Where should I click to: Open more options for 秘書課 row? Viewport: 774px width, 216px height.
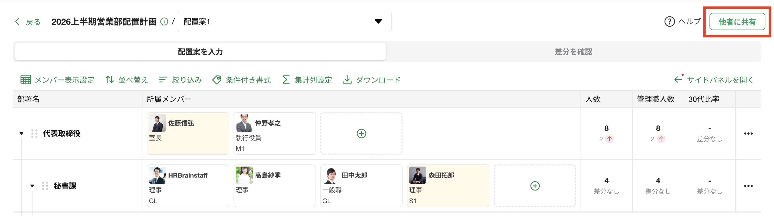point(748,186)
